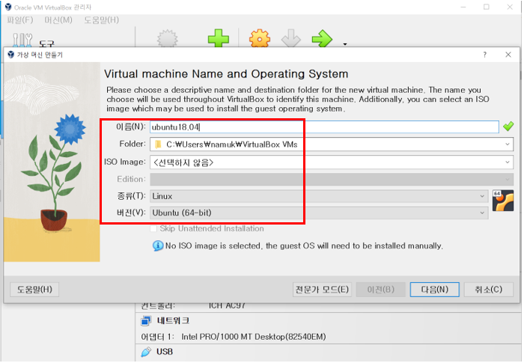The image size is (524, 363).
Task: Click the blue info icon near ISO message
Action: (158, 245)
